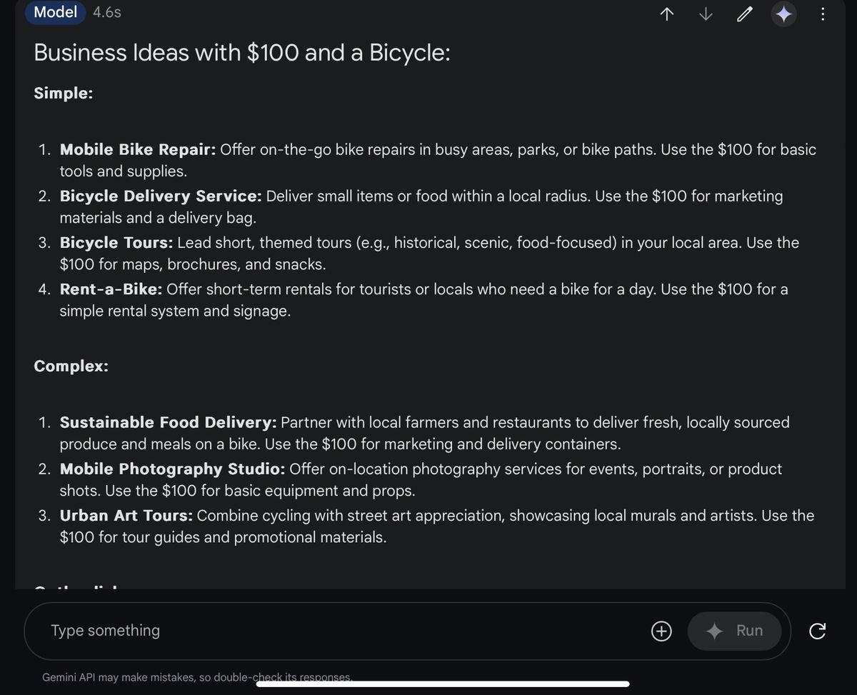The image size is (857, 695).
Task: Click the up arrow to move message up
Action: (x=666, y=14)
